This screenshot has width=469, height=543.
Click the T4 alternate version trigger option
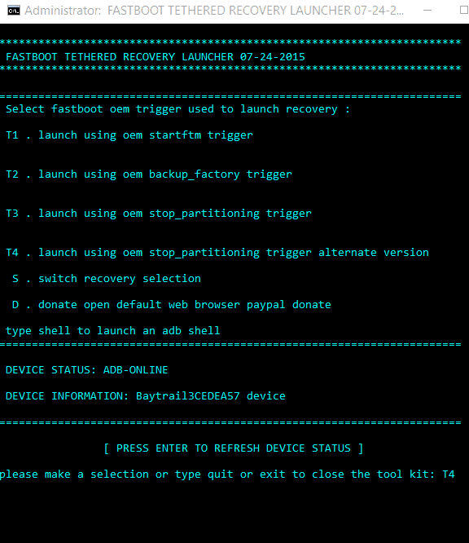217,253
